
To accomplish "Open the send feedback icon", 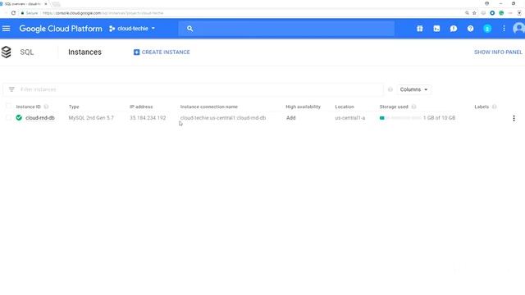I will point(454,29).
